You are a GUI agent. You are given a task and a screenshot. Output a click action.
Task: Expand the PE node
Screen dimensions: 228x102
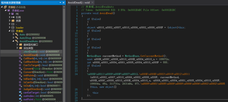pos(10,14)
